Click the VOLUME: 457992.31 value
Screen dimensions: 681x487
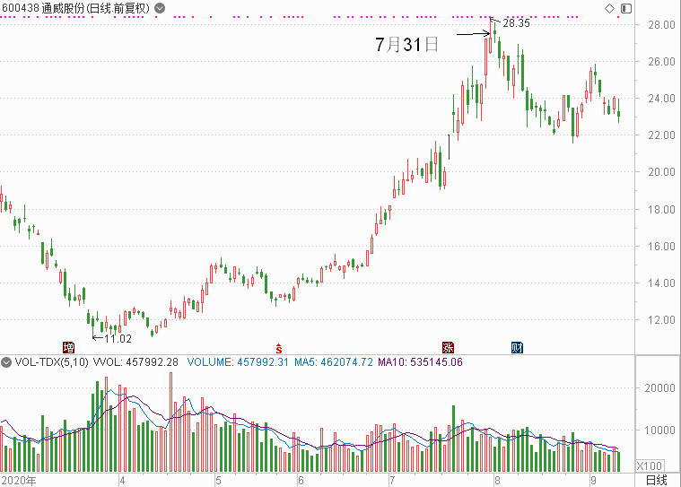(x=238, y=362)
